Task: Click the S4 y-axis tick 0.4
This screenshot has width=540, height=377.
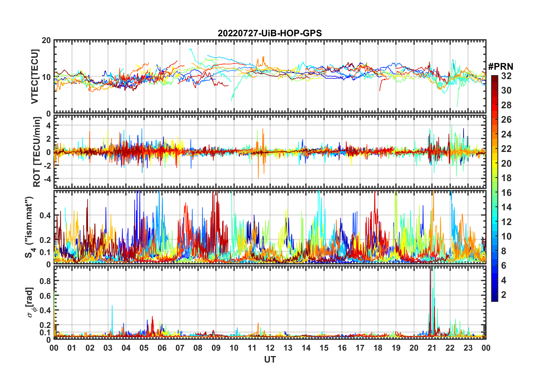Action: [x=45, y=215]
